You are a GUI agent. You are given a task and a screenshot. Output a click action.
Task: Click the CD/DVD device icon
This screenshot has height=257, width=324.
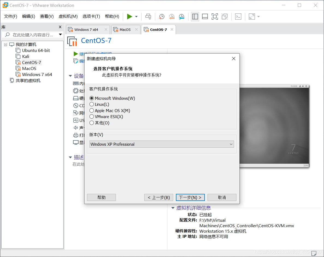tap(76, 106)
